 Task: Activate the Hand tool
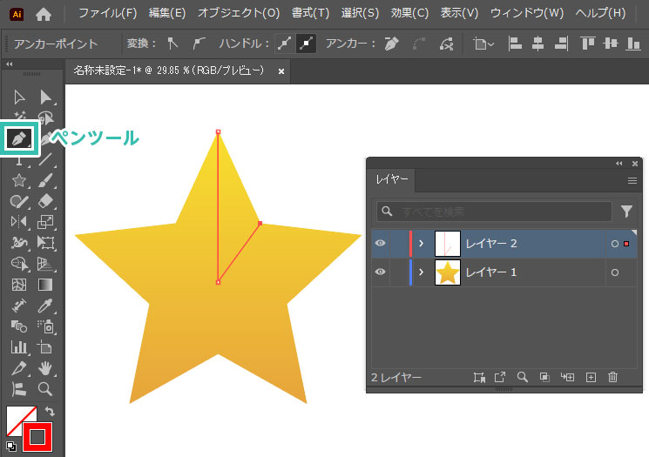[x=45, y=368]
